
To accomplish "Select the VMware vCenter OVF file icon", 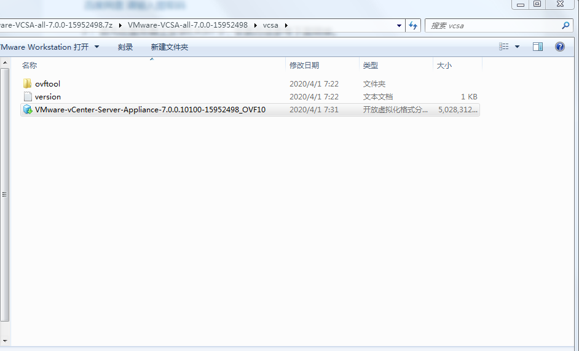I will pos(28,109).
